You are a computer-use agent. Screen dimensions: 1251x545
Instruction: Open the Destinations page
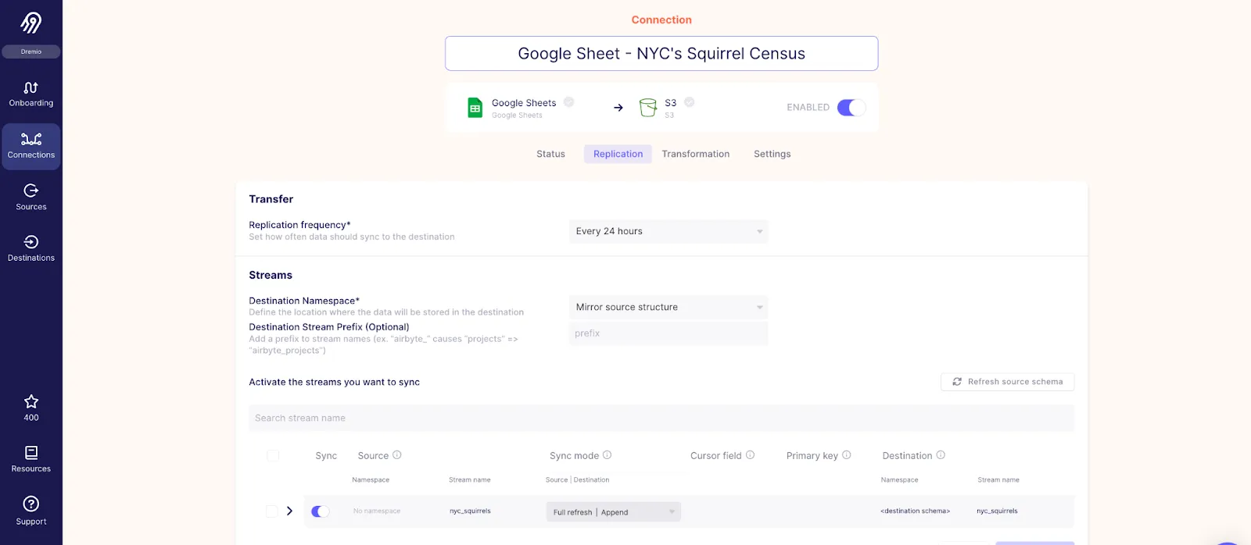31,249
